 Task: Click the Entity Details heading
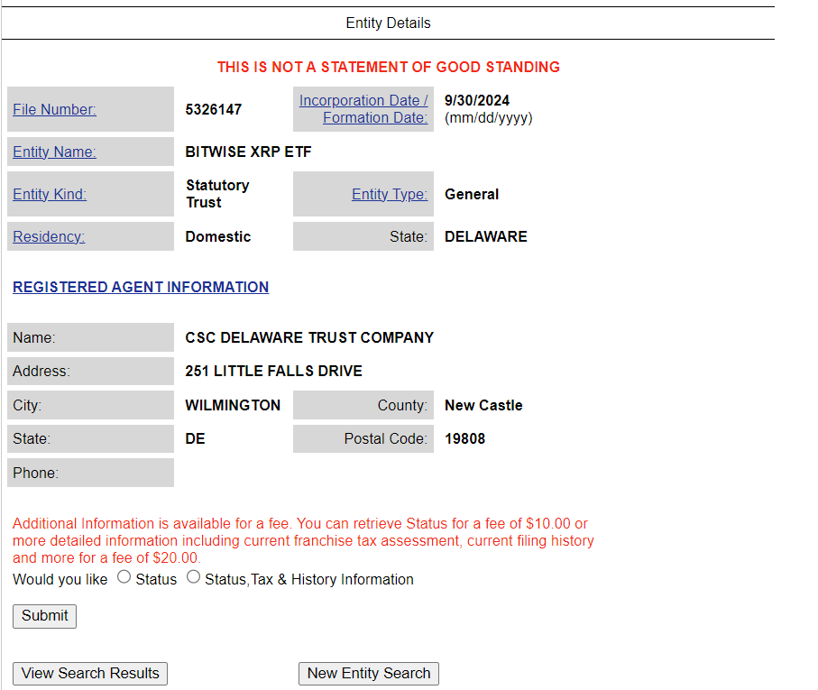click(388, 23)
